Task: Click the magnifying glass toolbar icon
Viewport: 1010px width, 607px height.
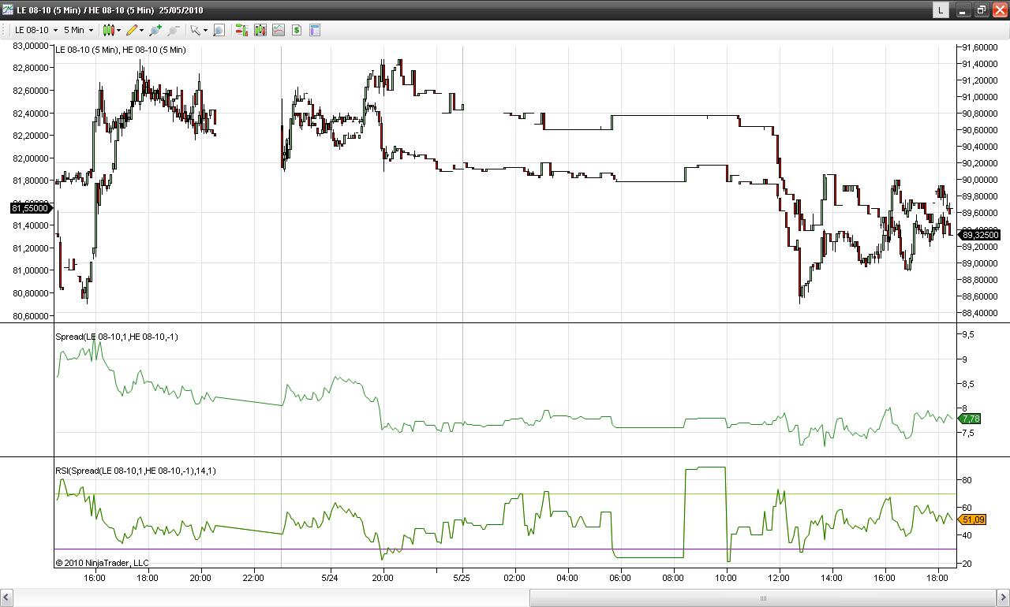Action: [x=219, y=30]
